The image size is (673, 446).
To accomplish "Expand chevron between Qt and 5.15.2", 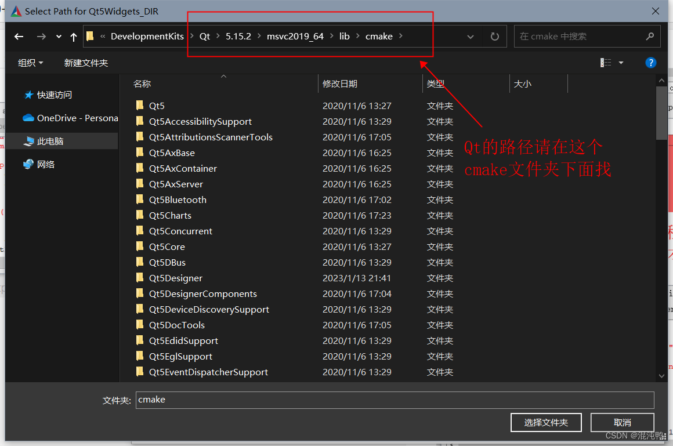I will pos(218,36).
